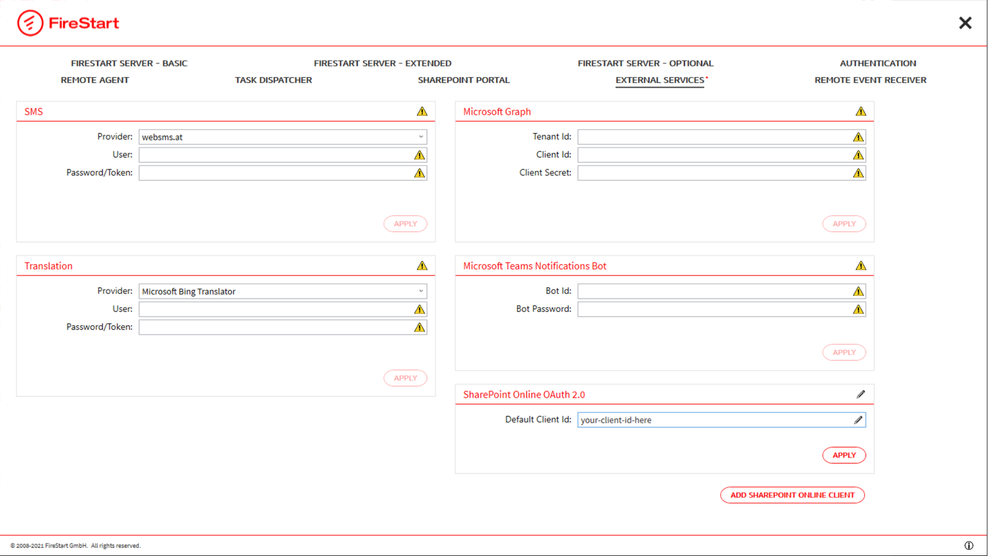Click the warning icon on the Microsoft Graph header

click(x=860, y=111)
